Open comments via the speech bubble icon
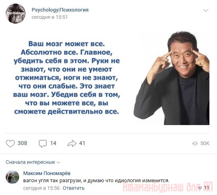Screen dimensions: 217x195 (x=43, y=144)
